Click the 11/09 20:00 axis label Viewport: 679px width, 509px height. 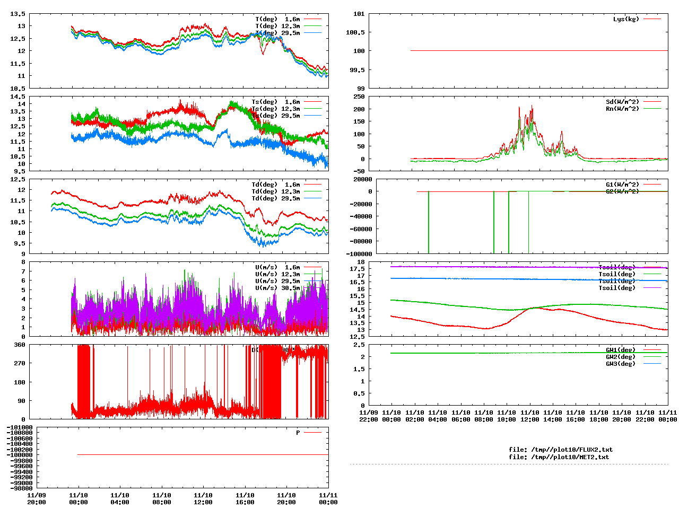click(x=37, y=498)
